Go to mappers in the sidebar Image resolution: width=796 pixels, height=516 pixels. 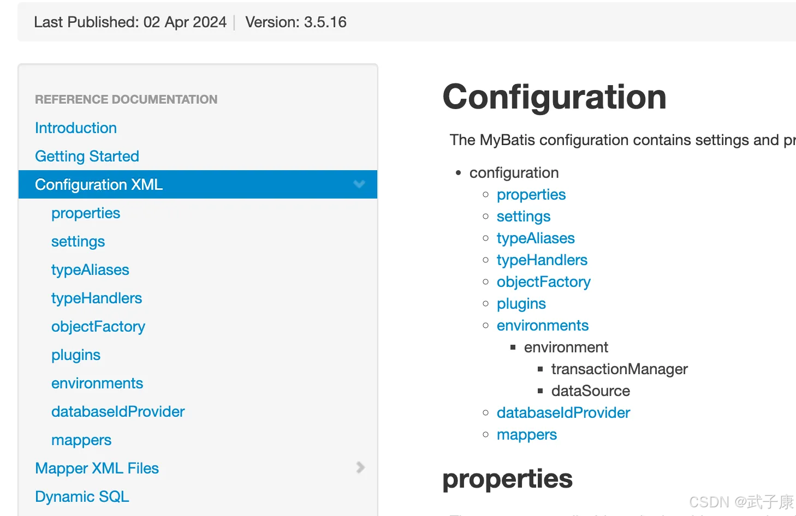pos(81,440)
